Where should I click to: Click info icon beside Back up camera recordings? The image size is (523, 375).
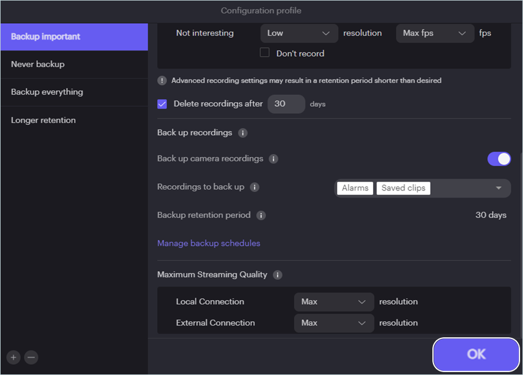pos(274,159)
